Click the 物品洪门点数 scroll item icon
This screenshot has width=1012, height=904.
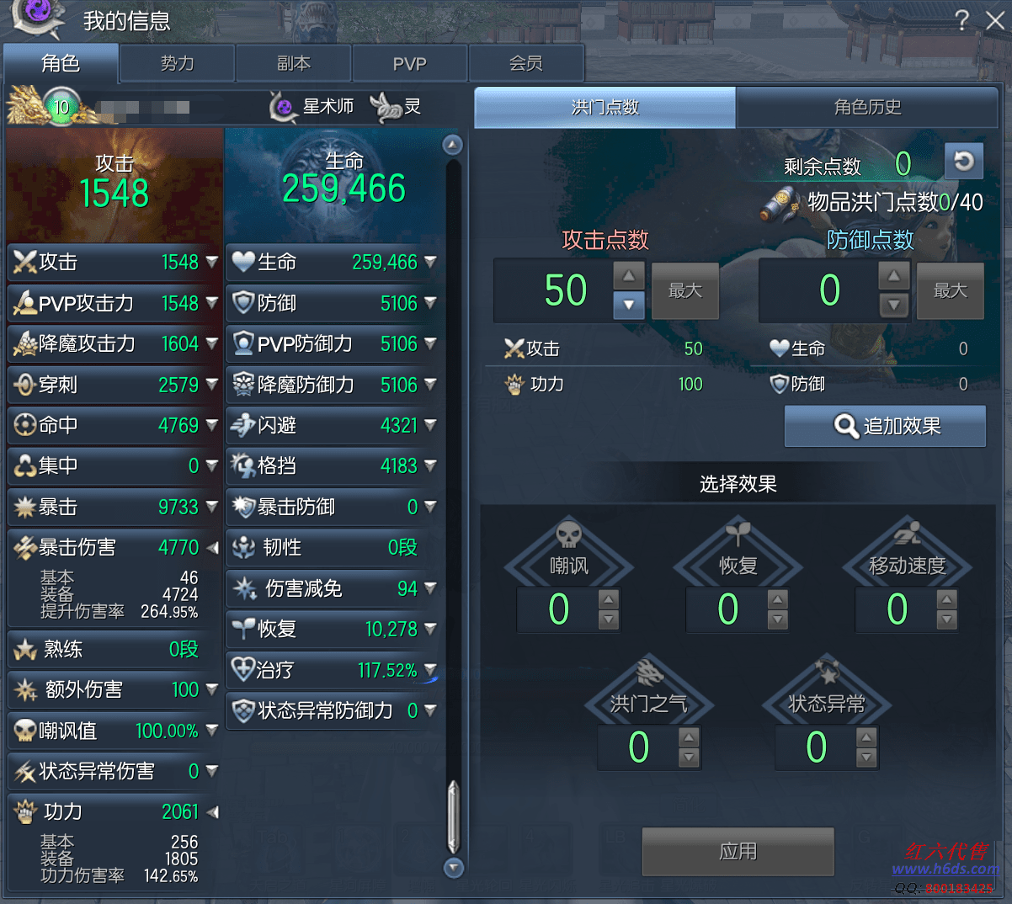click(x=780, y=205)
